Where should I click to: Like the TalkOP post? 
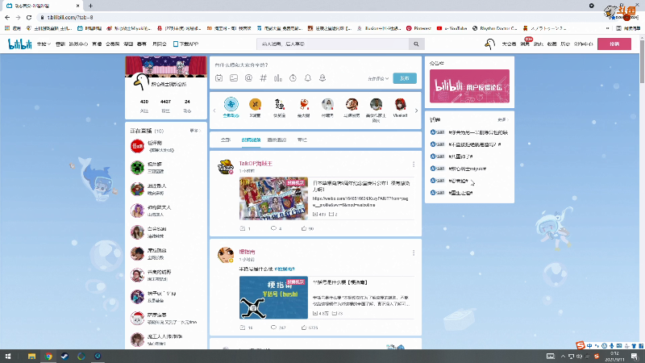(x=304, y=228)
